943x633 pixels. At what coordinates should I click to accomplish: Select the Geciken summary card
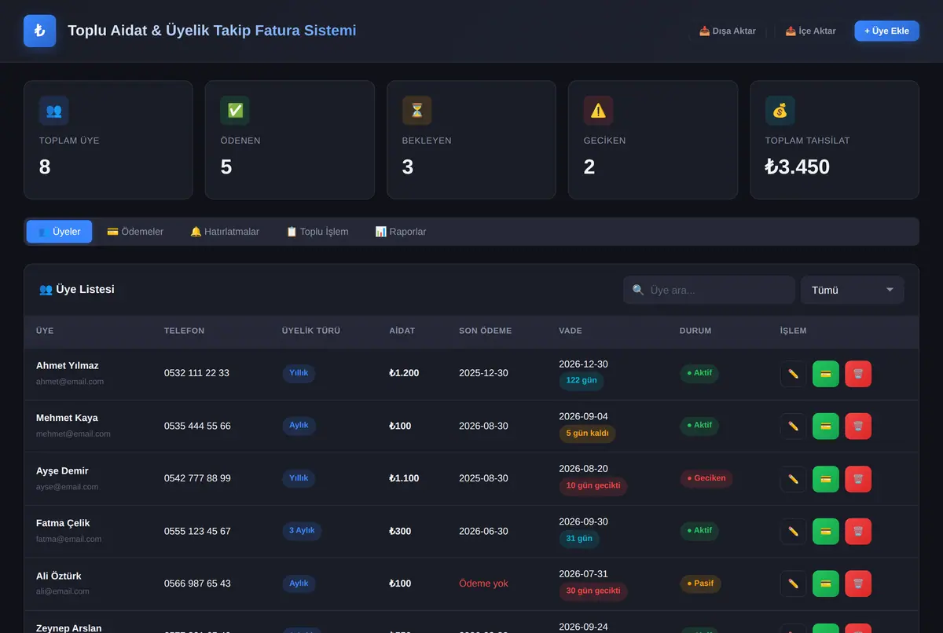click(653, 140)
